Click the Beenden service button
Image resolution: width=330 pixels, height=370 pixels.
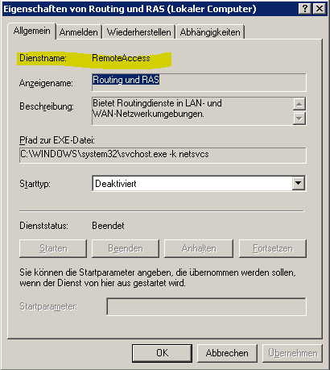click(x=126, y=248)
